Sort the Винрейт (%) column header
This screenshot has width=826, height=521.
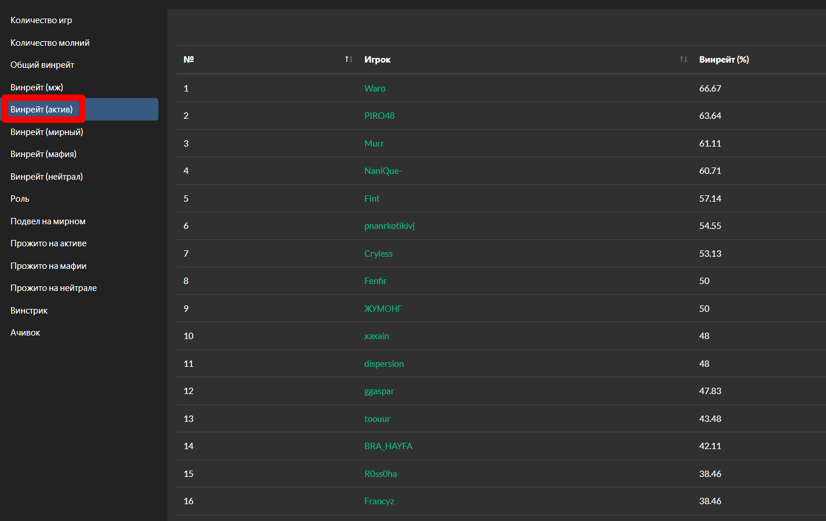coord(723,59)
